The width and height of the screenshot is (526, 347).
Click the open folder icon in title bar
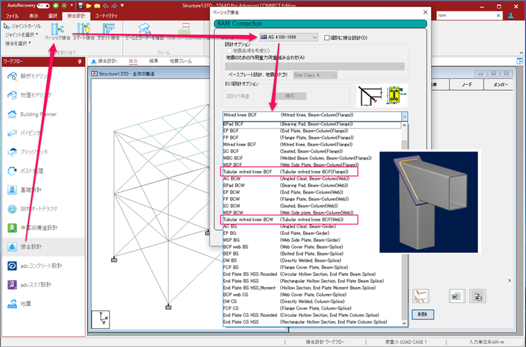89,5
